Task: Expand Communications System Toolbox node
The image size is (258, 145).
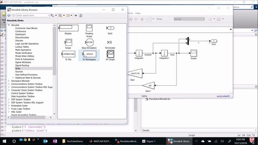Action: tap(9, 84)
